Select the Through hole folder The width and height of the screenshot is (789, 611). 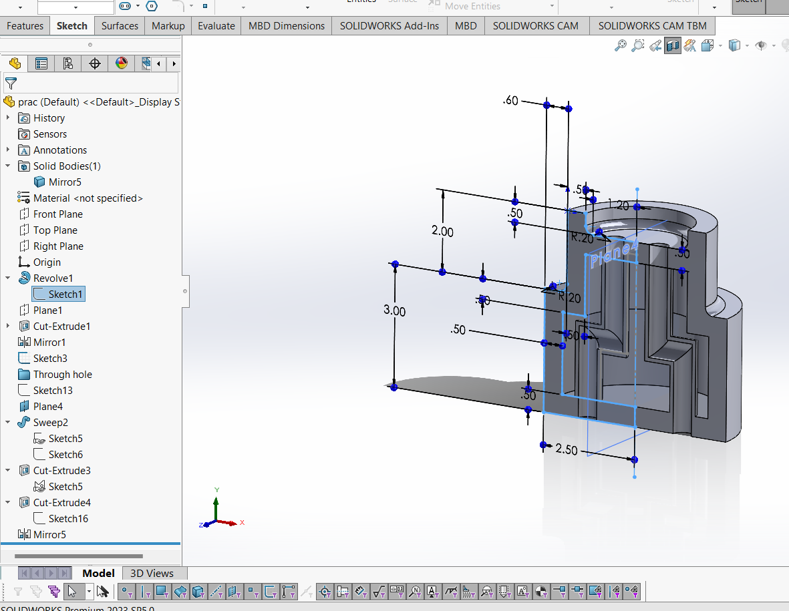tap(55, 375)
